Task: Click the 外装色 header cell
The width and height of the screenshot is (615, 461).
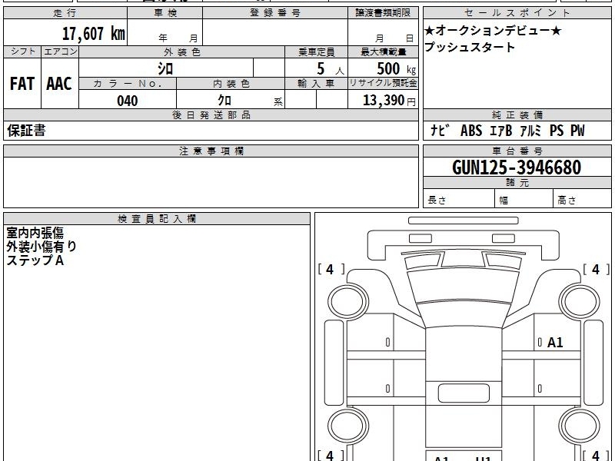Action: pos(182,51)
